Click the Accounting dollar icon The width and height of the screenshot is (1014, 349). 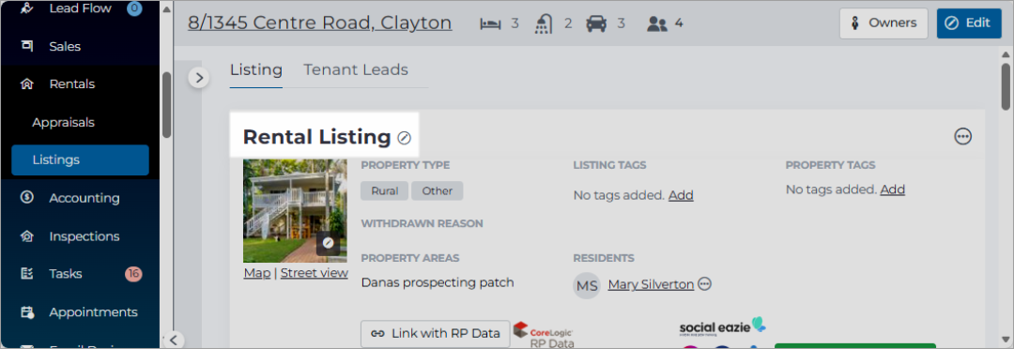(x=26, y=198)
